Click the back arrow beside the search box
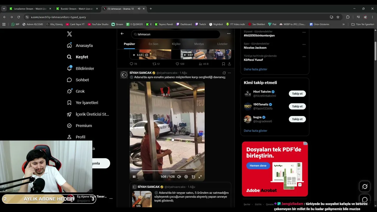The image size is (377, 212). pyautogui.click(x=122, y=34)
